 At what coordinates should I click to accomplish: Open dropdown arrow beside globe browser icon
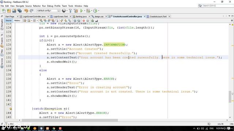point(67,11)
